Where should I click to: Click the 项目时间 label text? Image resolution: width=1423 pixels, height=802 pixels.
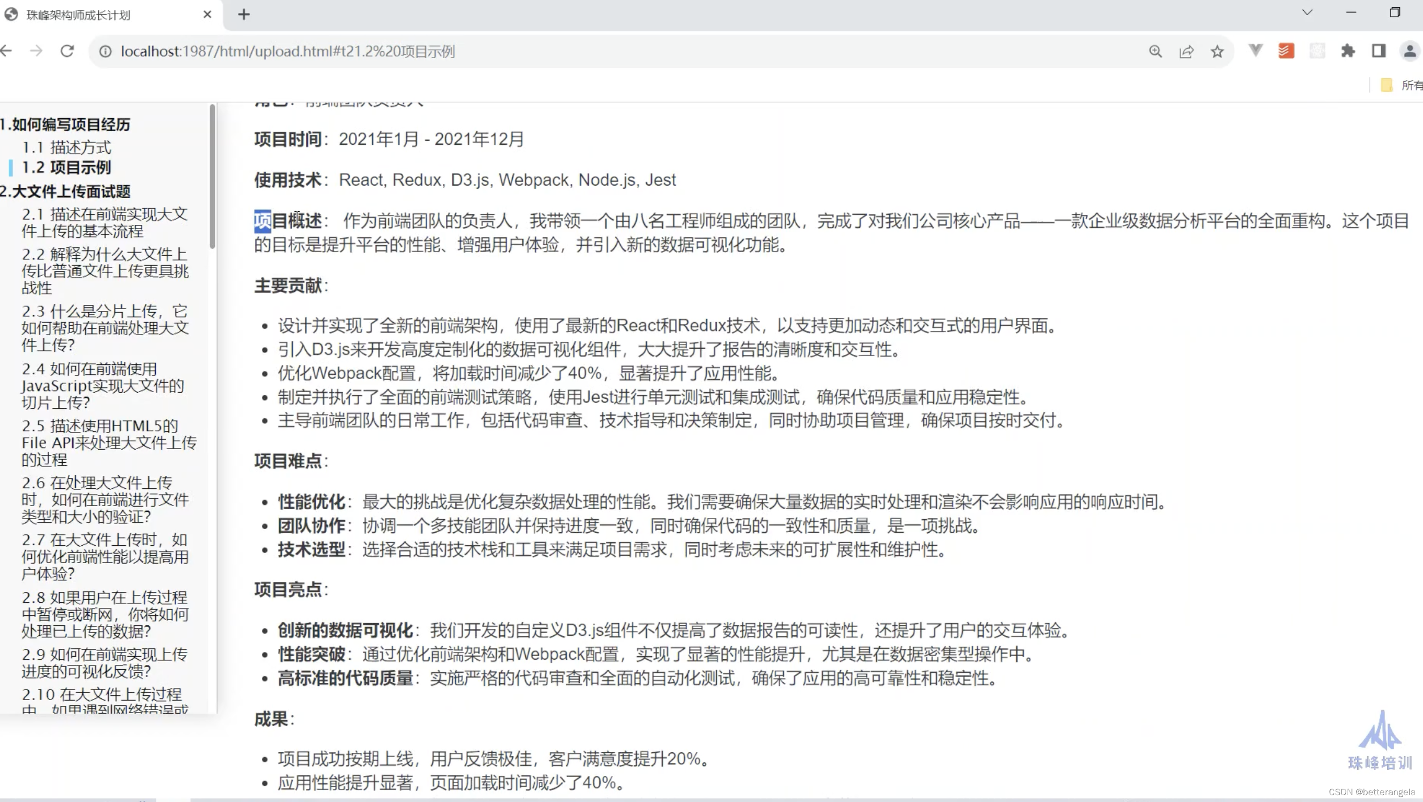[x=288, y=139]
